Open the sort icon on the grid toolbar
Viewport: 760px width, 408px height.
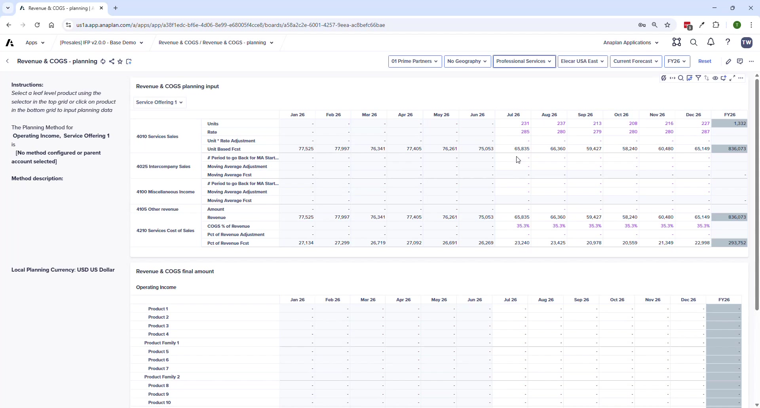[x=707, y=78]
